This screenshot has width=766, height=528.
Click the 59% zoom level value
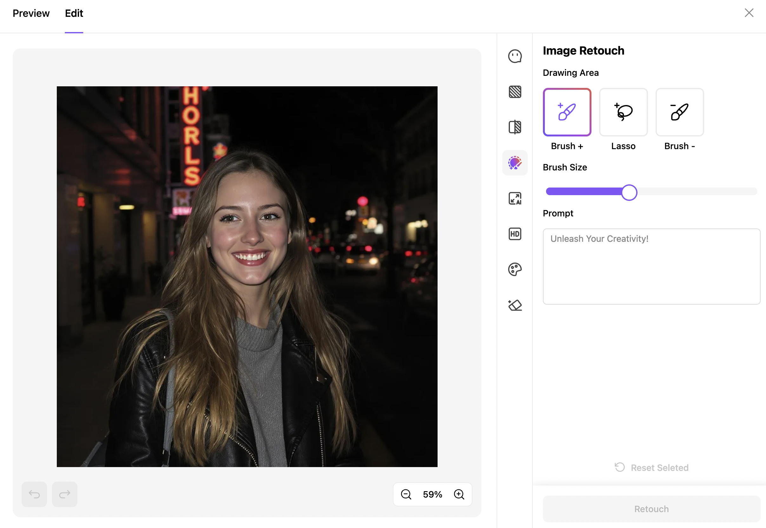[432, 494]
